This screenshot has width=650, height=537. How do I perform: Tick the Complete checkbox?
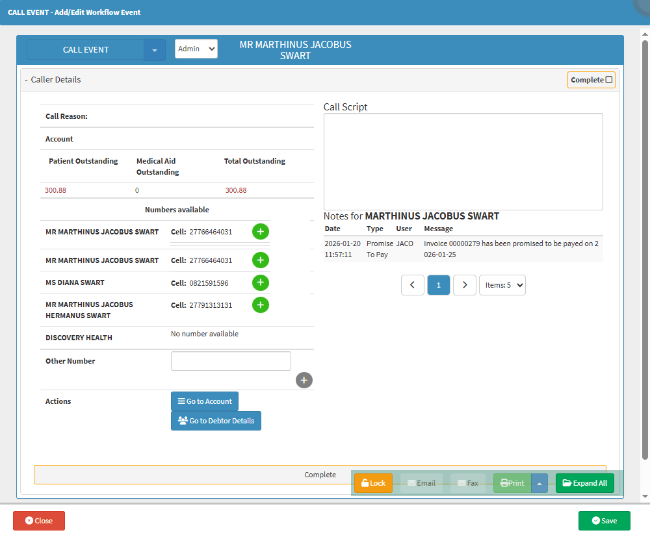click(x=609, y=80)
